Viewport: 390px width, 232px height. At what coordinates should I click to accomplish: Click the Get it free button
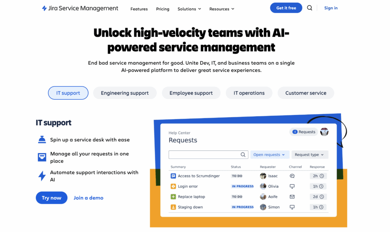pyautogui.click(x=286, y=8)
